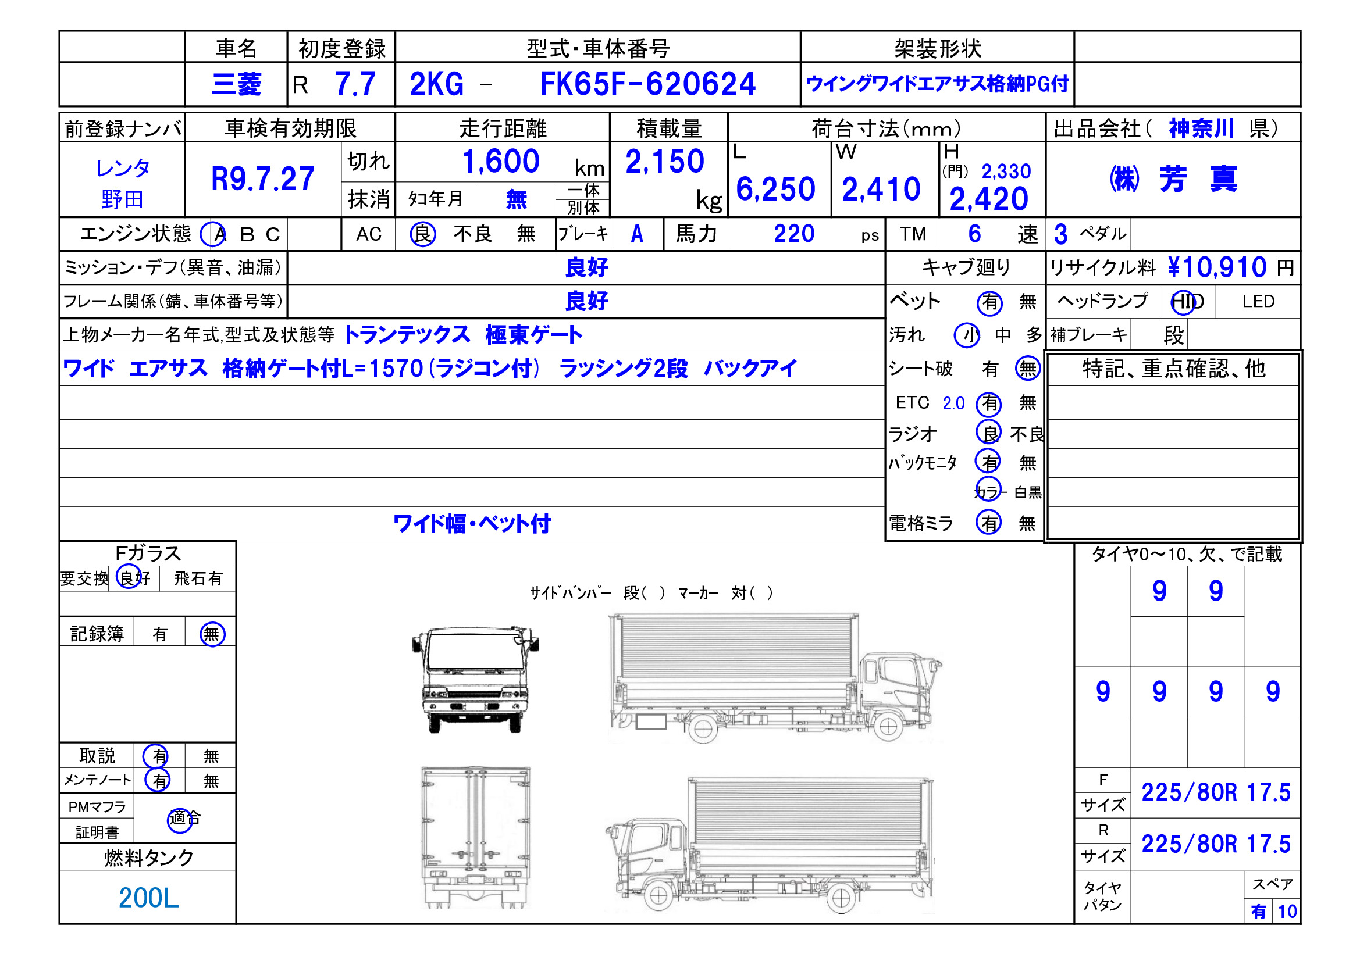Screen dimensions: 1360x961
Task: Click horsepower value 220
Action: click(794, 234)
